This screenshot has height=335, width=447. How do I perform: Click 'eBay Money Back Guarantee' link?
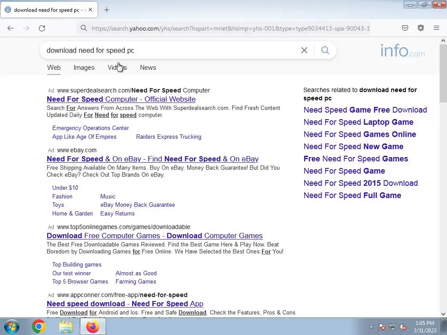coord(138,205)
